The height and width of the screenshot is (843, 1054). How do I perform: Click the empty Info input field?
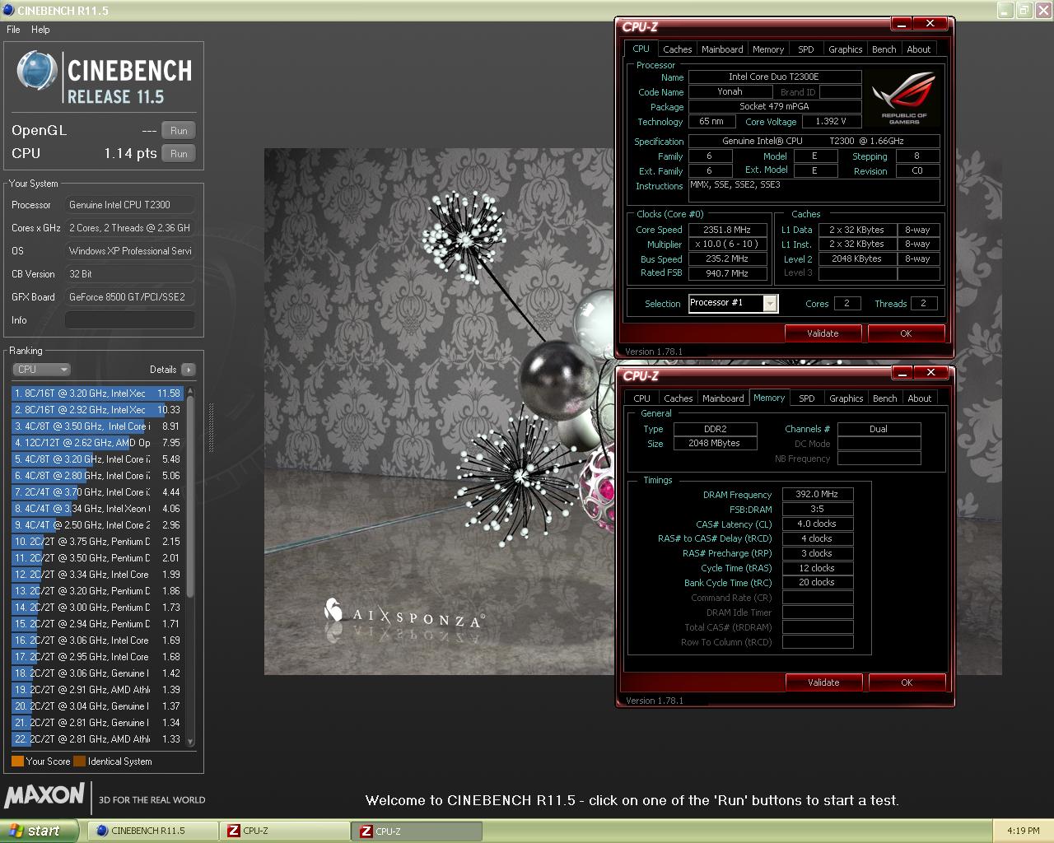pos(129,320)
